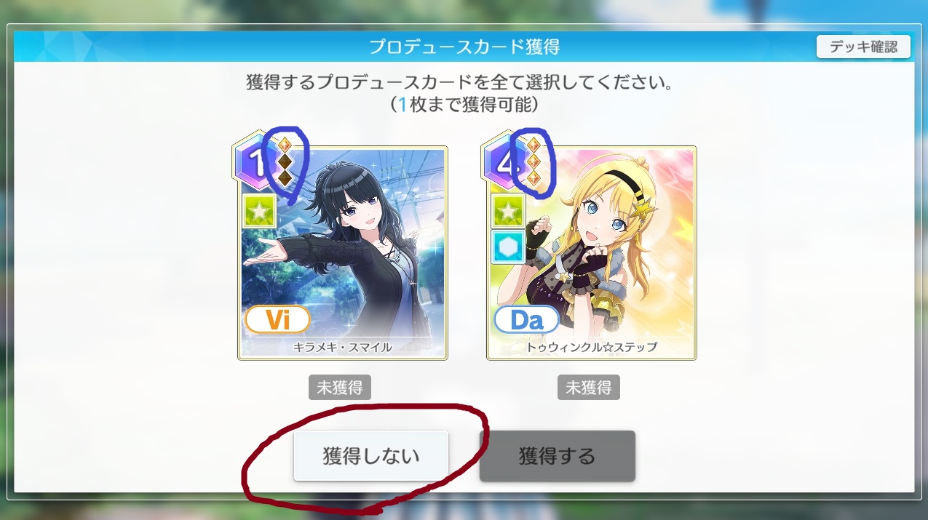Click the キラメキ・スマイル card name text

click(x=343, y=347)
